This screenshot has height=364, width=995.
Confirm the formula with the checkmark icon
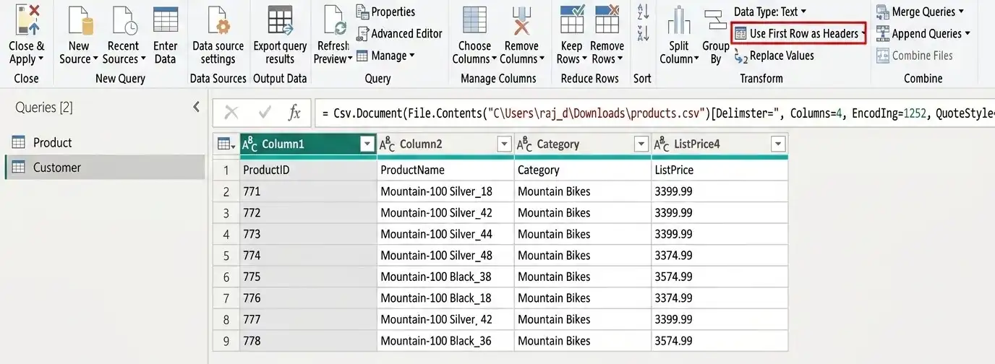(265, 112)
